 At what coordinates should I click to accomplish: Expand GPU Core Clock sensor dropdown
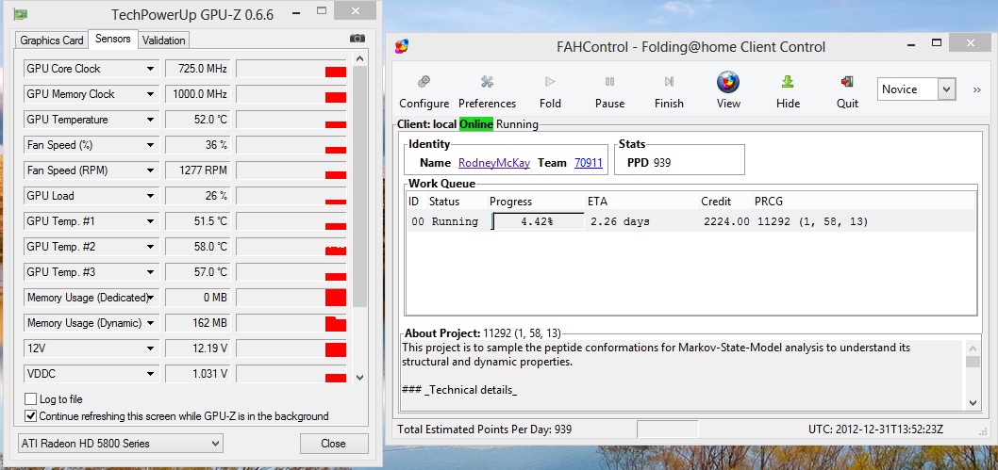tap(150, 69)
